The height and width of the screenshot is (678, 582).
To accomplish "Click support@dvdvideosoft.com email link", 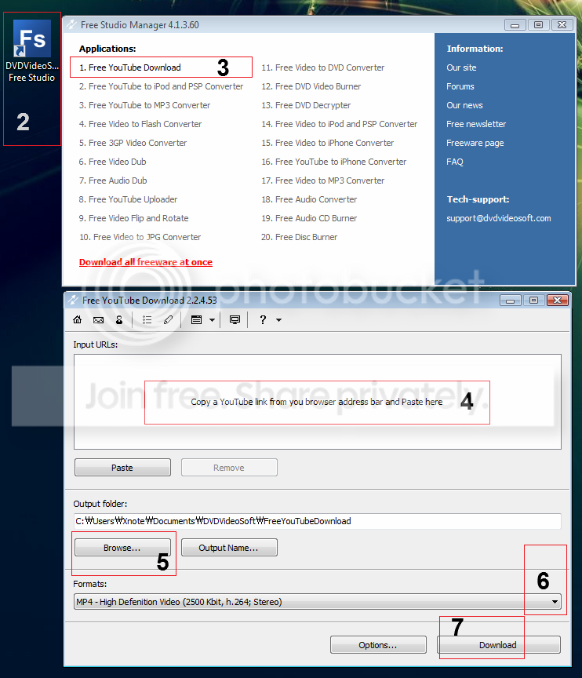I will [x=499, y=218].
